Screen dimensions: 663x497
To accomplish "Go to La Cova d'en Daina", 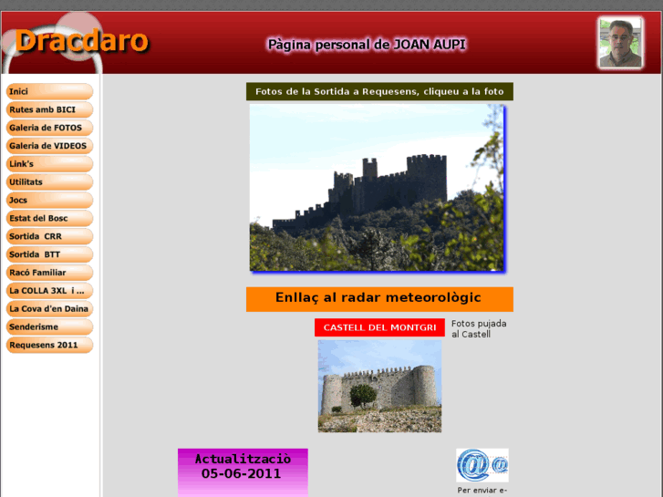I will pos(49,309).
